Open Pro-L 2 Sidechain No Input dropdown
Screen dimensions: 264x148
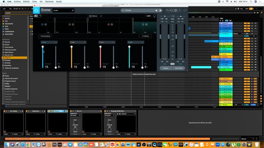pyautogui.click(x=75, y=116)
